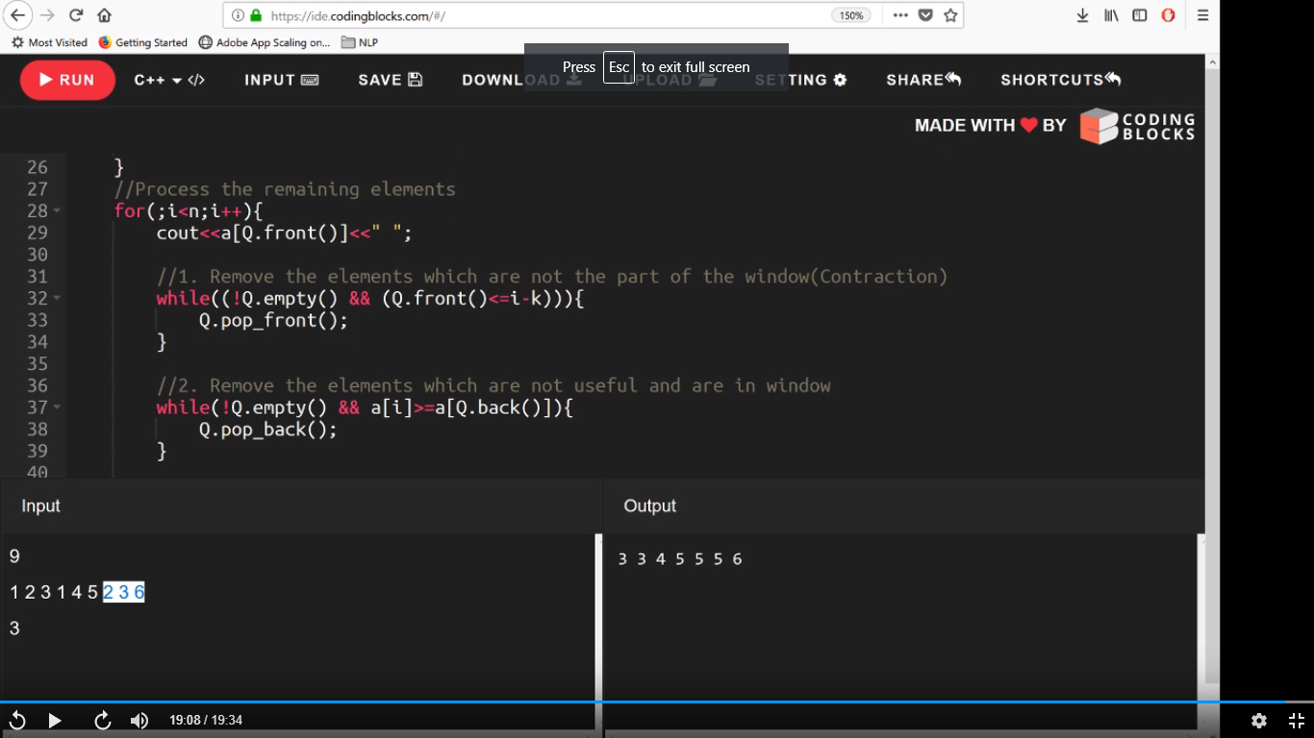Click the output text '3 3 4 5 5 5 6'
This screenshot has height=738, width=1314.
coord(680,559)
